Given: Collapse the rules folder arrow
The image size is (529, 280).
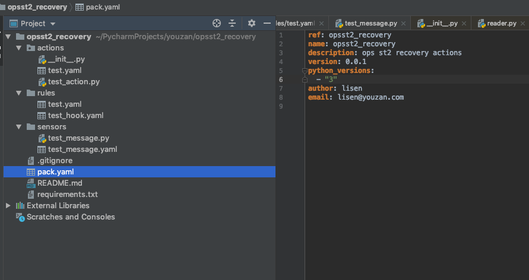Looking at the screenshot, I should [19, 93].
